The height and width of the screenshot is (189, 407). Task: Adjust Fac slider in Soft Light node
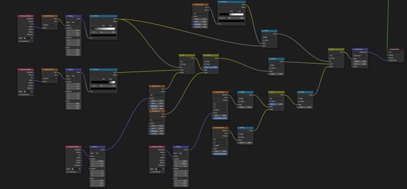(x=211, y=67)
